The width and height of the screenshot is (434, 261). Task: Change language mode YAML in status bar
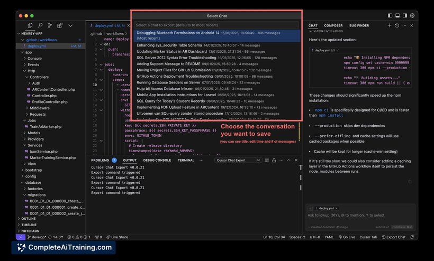[329, 237]
